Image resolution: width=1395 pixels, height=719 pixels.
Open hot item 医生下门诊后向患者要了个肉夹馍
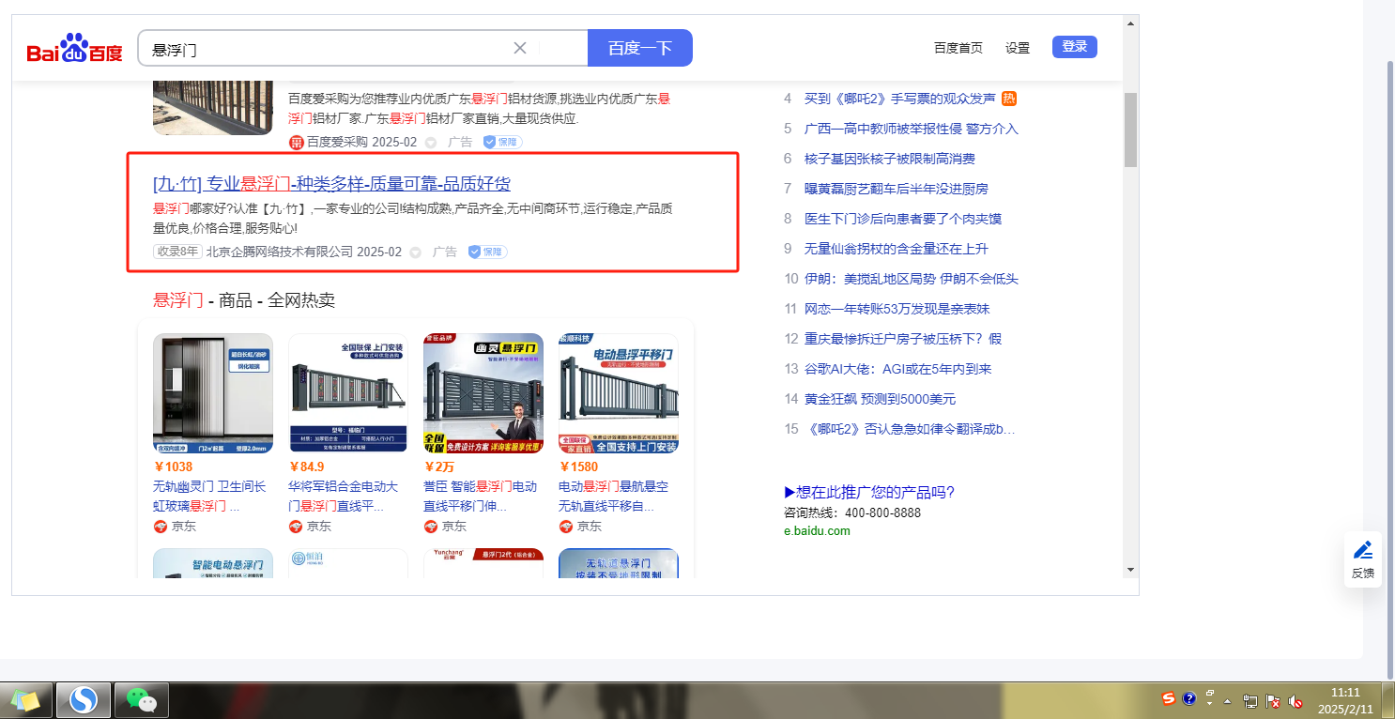[903, 219]
